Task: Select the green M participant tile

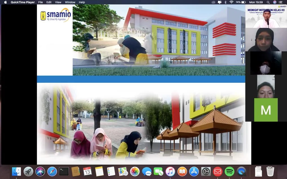Action: (x=265, y=110)
